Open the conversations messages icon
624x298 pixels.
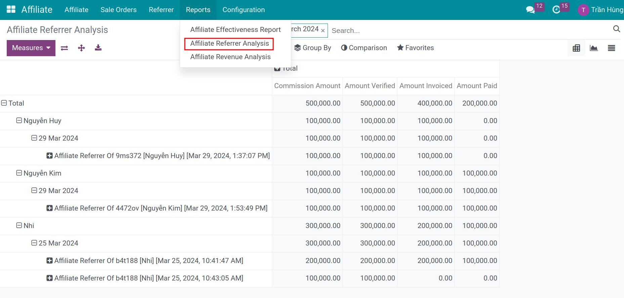coord(530,10)
